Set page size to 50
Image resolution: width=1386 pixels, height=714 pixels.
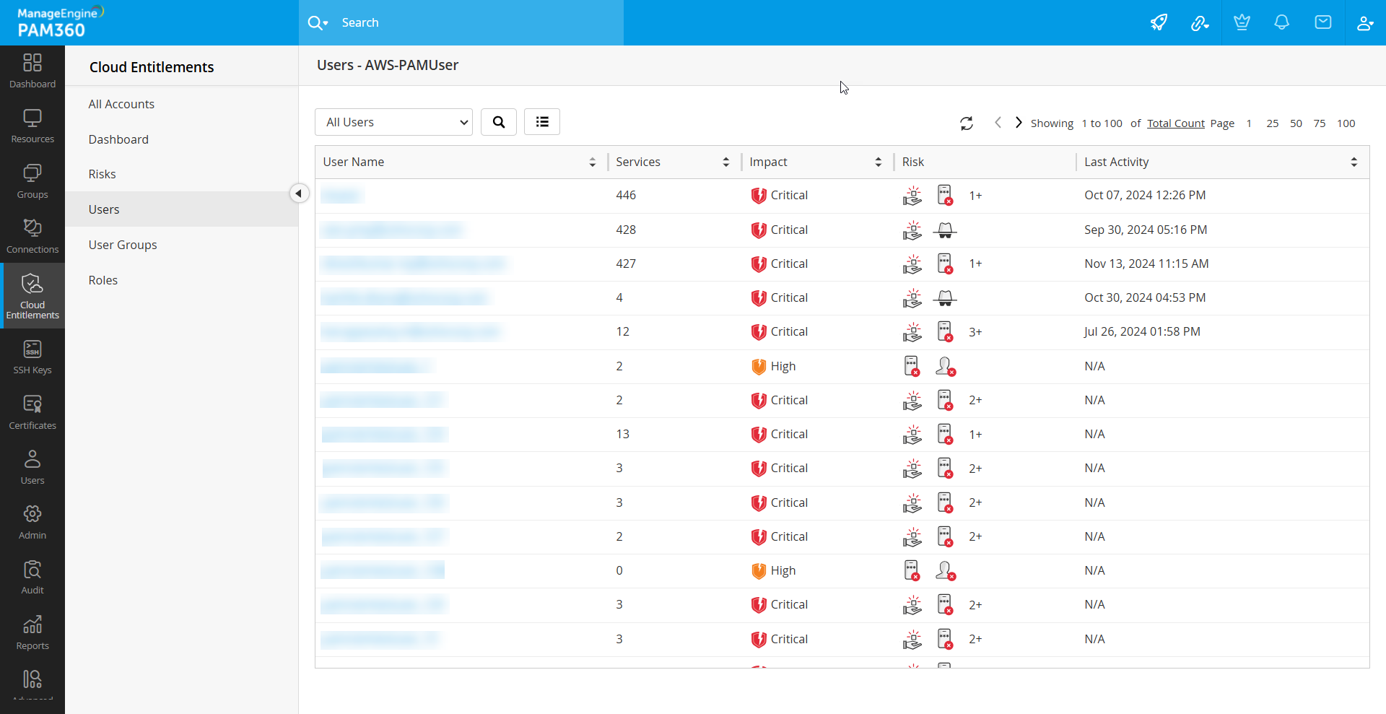[1296, 123]
